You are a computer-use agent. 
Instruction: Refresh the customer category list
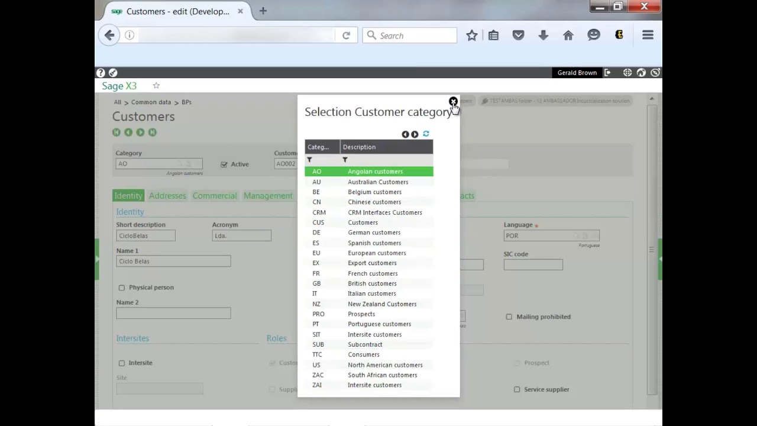click(x=426, y=134)
